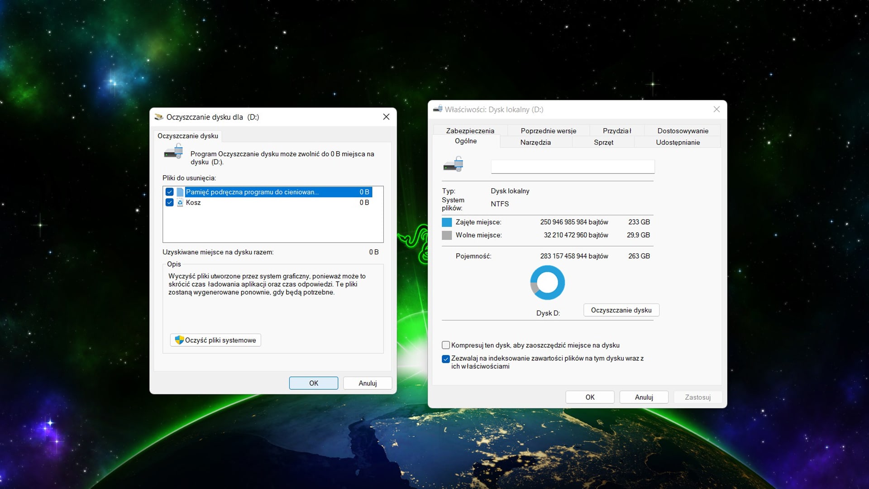This screenshot has height=489, width=869.
Task: Select the Ogólne tab
Action: click(466, 141)
